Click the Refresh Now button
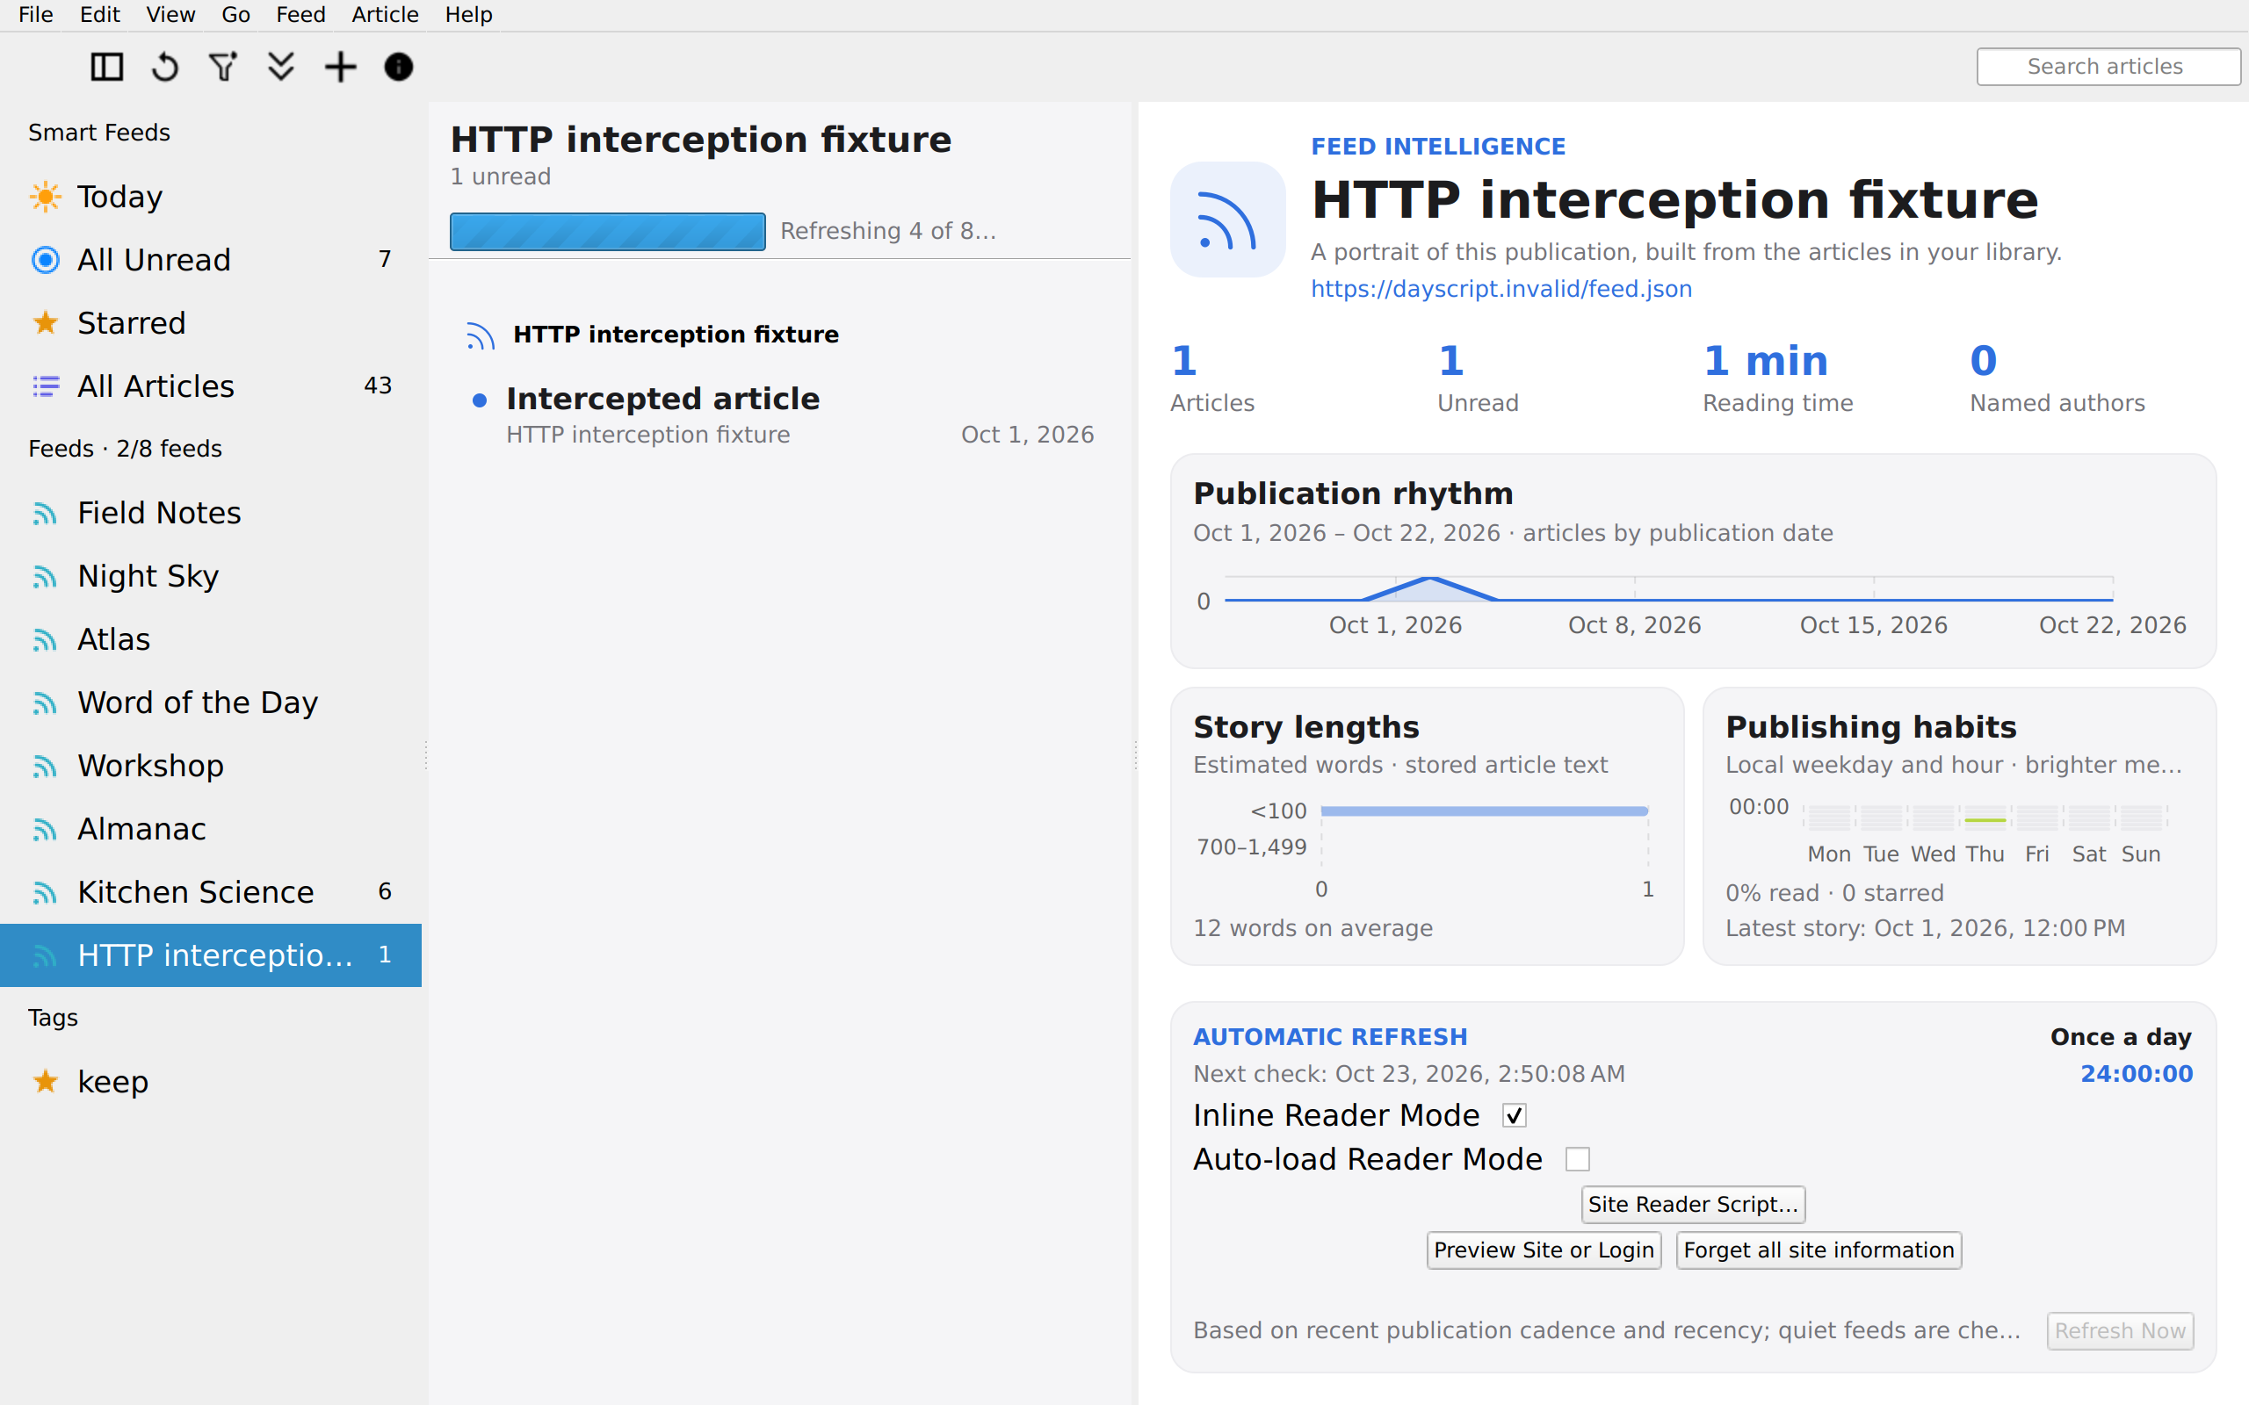Viewport: 2249px width, 1405px height. (x=2120, y=1330)
